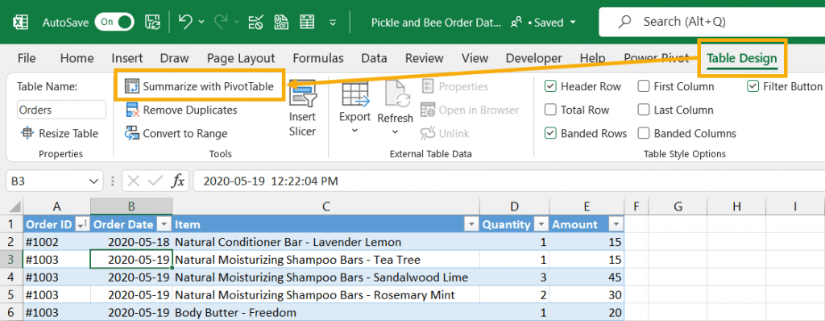Select the Table Design tab

coord(742,58)
